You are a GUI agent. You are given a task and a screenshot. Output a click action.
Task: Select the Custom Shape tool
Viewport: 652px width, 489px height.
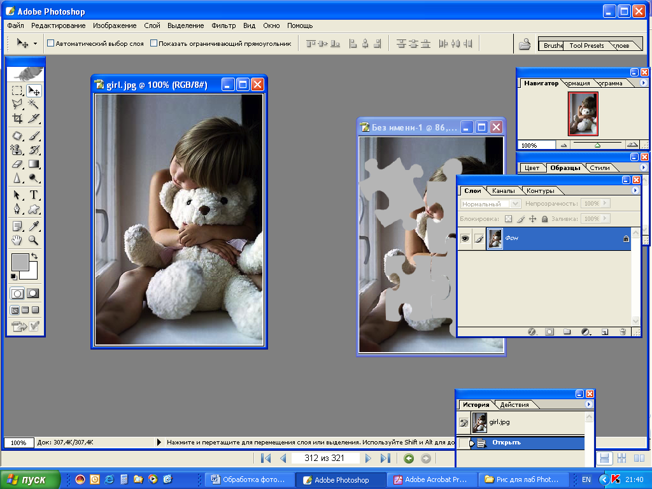33,209
